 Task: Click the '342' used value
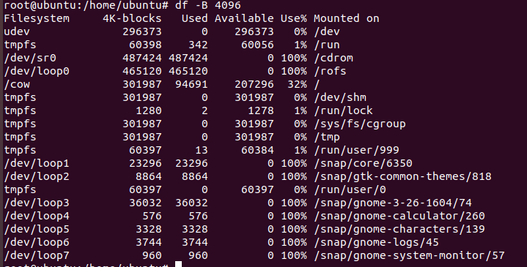tap(198, 45)
